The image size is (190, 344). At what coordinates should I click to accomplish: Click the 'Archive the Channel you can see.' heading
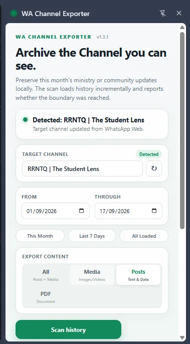pyautogui.click(x=91, y=59)
